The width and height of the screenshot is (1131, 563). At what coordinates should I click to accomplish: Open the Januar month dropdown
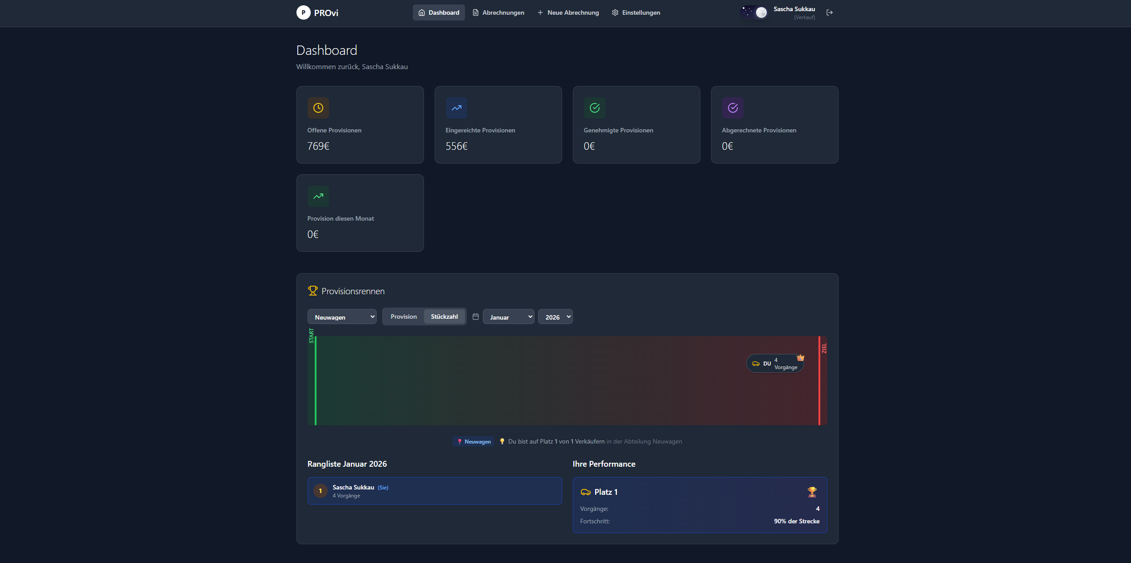(508, 316)
